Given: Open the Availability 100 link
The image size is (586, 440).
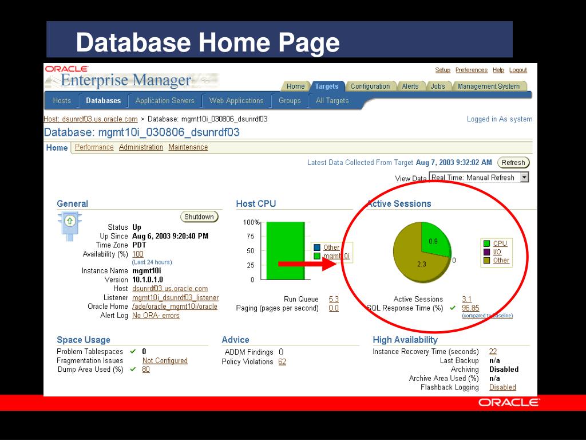Looking at the screenshot, I should (137, 254).
